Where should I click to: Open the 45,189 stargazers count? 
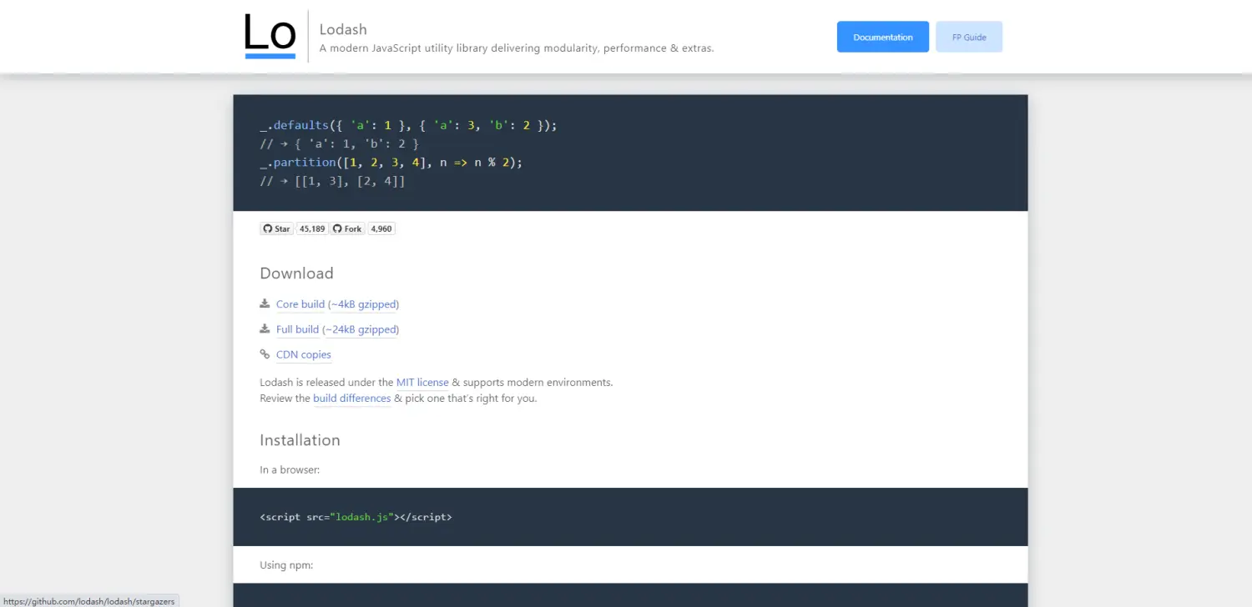[x=312, y=228]
